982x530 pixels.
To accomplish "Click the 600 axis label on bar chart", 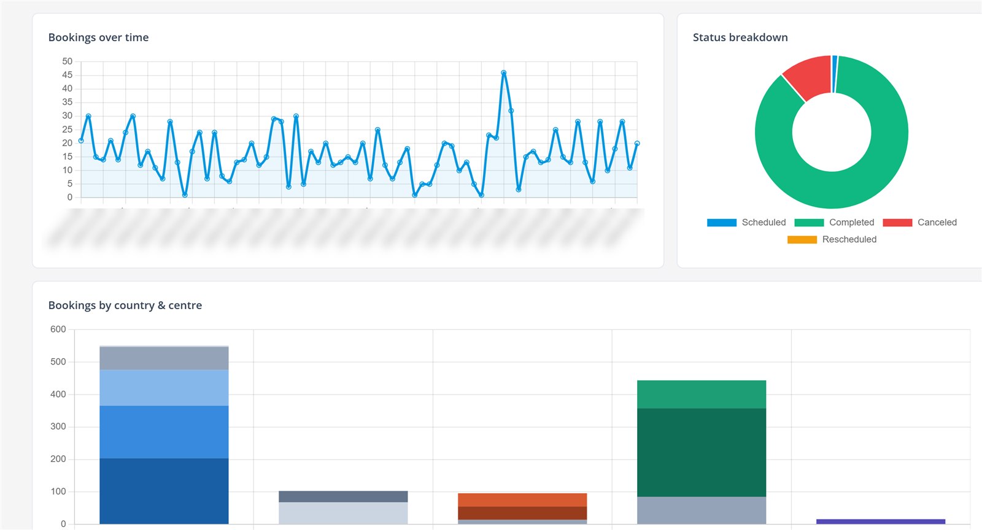I will [58, 329].
